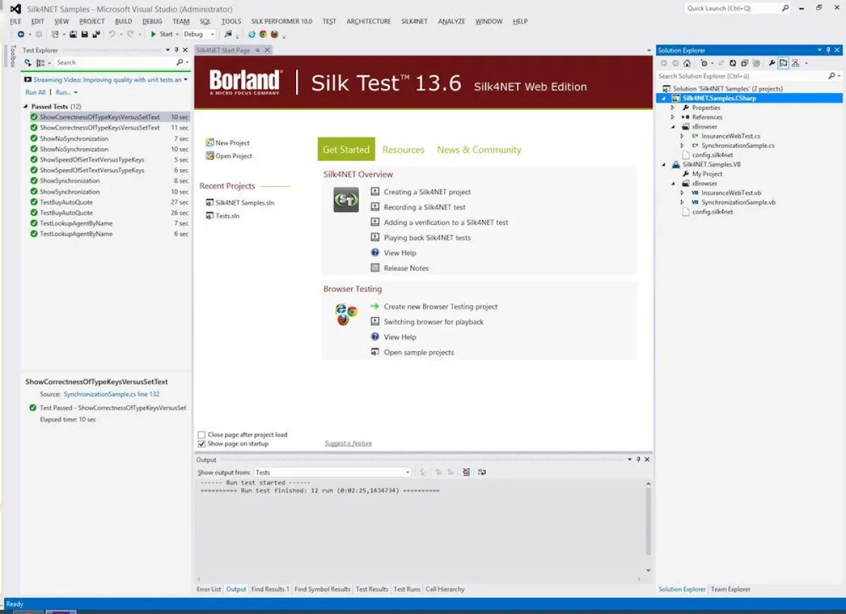This screenshot has height=614, width=846.
Task: Open the SILK4NET menu
Action: coord(414,21)
